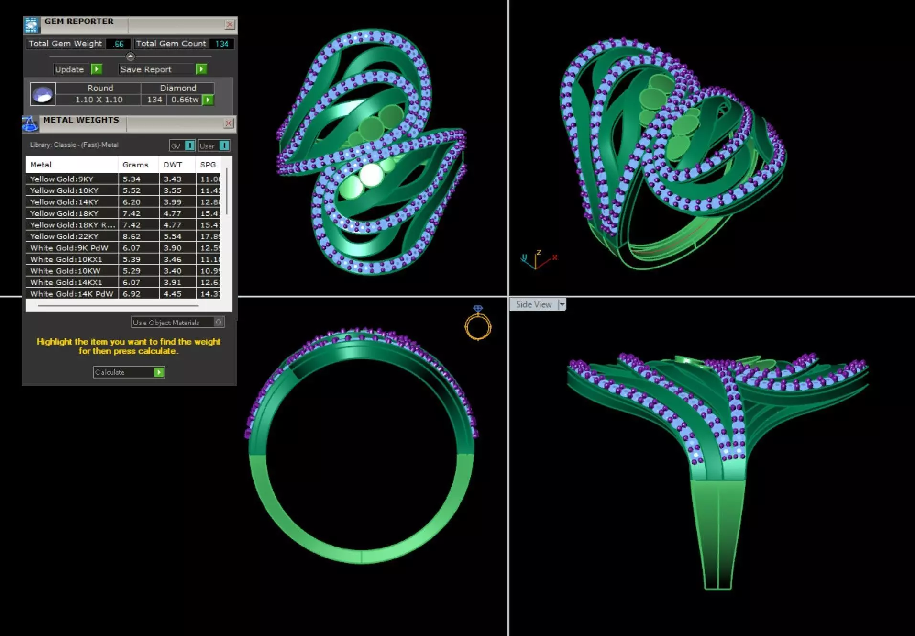The width and height of the screenshot is (915, 636).
Task: Open the Side View dropdown arrow
Action: click(562, 304)
